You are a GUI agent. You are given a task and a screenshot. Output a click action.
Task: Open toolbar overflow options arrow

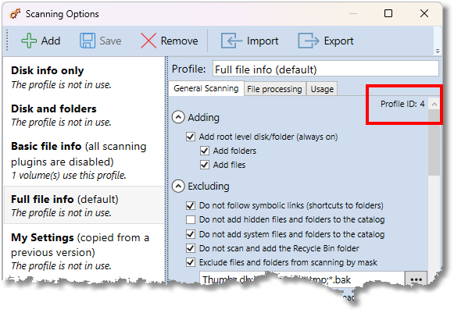point(438,52)
